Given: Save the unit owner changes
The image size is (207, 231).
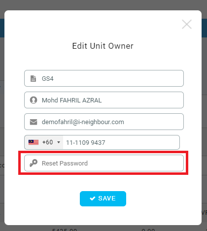Looking at the screenshot, I should pos(103,198).
